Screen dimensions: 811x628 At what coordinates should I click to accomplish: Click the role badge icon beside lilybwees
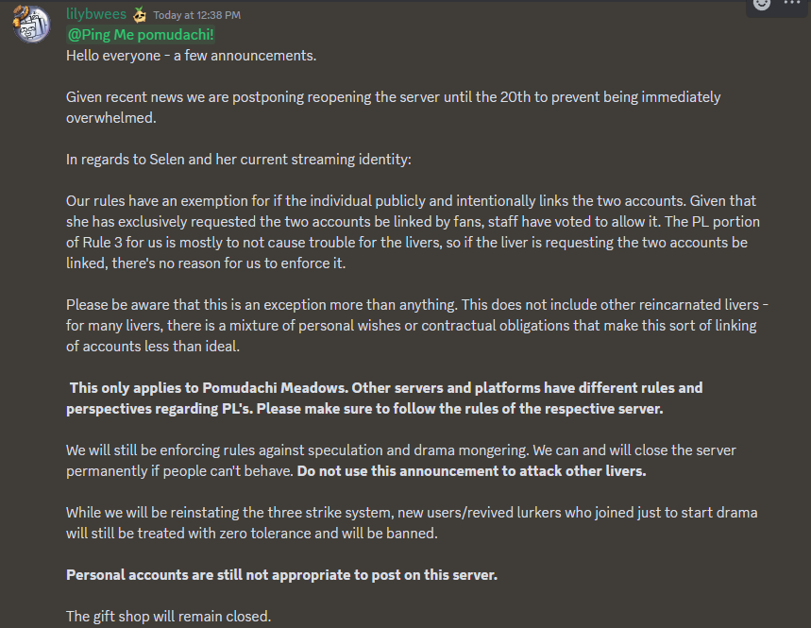point(139,15)
